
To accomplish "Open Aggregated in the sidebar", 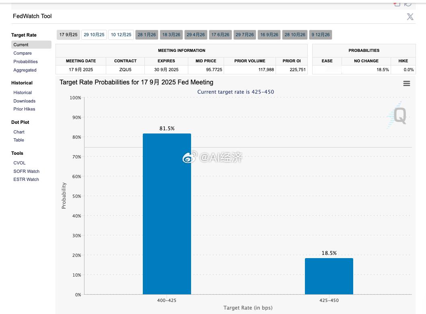I will coord(25,70).
